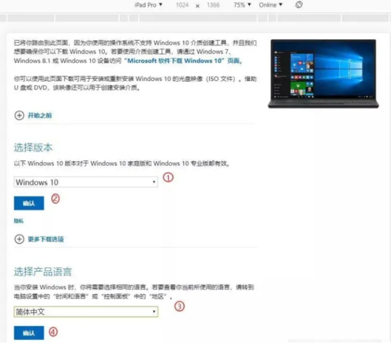Expand the 开始之前 section
The image size is (391, 345).
point(33,115)
